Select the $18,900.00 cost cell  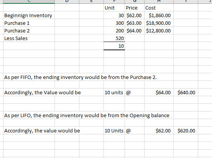(159, 23)
